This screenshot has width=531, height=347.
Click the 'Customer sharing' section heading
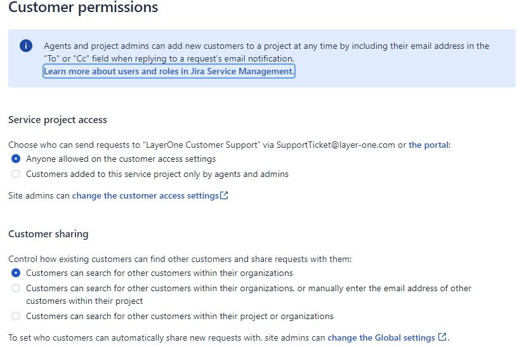(x=48, y=233)
